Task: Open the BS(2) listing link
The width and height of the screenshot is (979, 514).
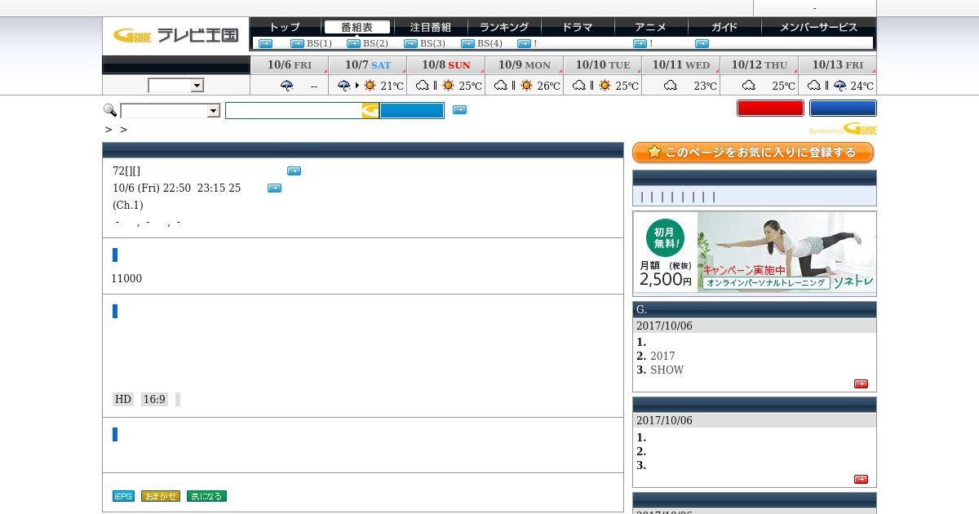Action: click(x=375, y=43)
